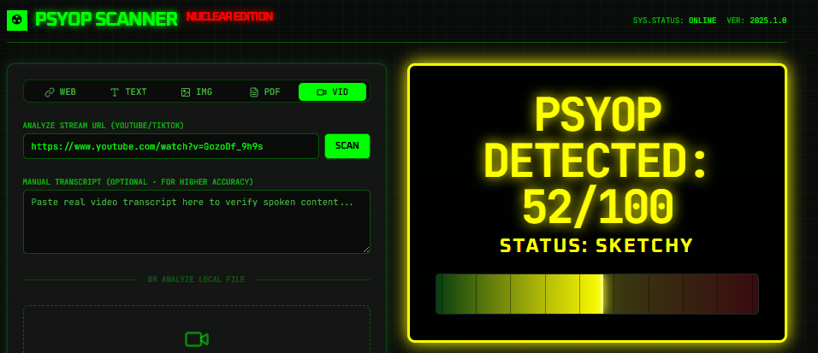The height and width of the screenshot is (353, 818).
Task: Switch to the TEXT tab
Action: (128, 91)
